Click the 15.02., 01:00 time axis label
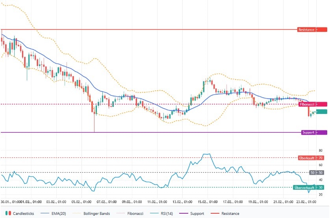 (x=207, y=202)
